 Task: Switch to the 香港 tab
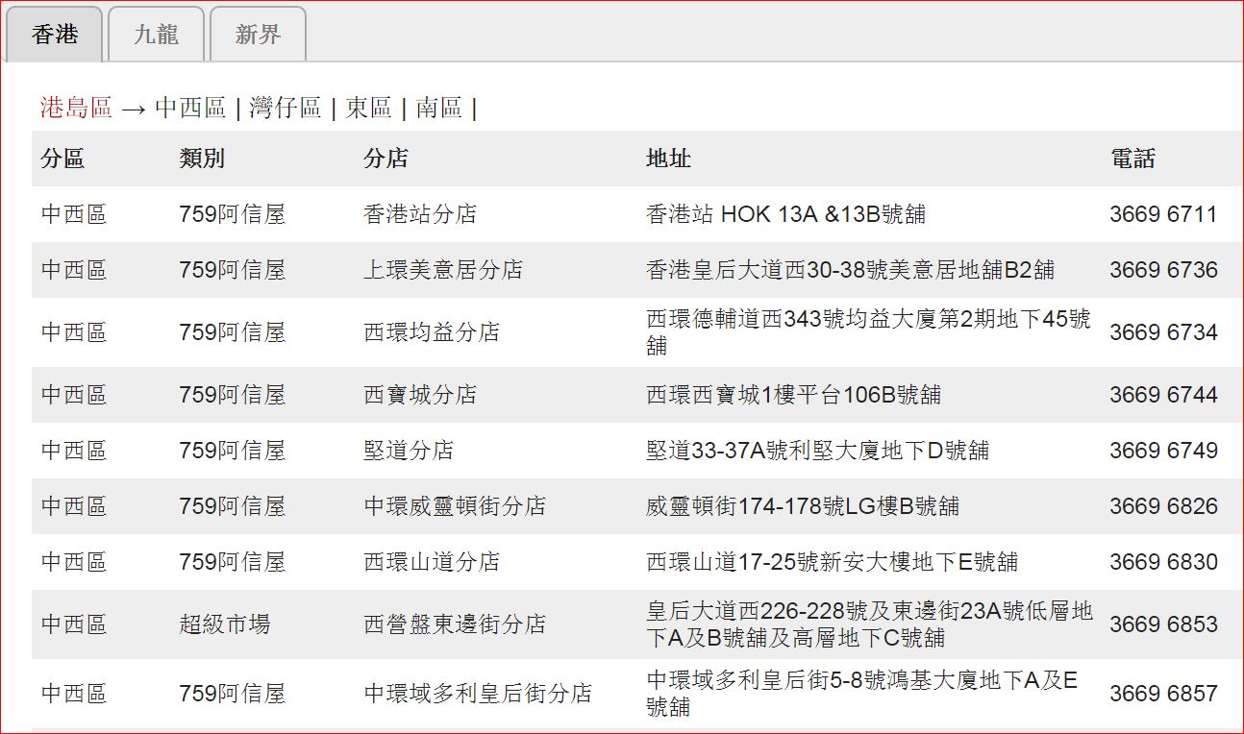tap(55, 35)
